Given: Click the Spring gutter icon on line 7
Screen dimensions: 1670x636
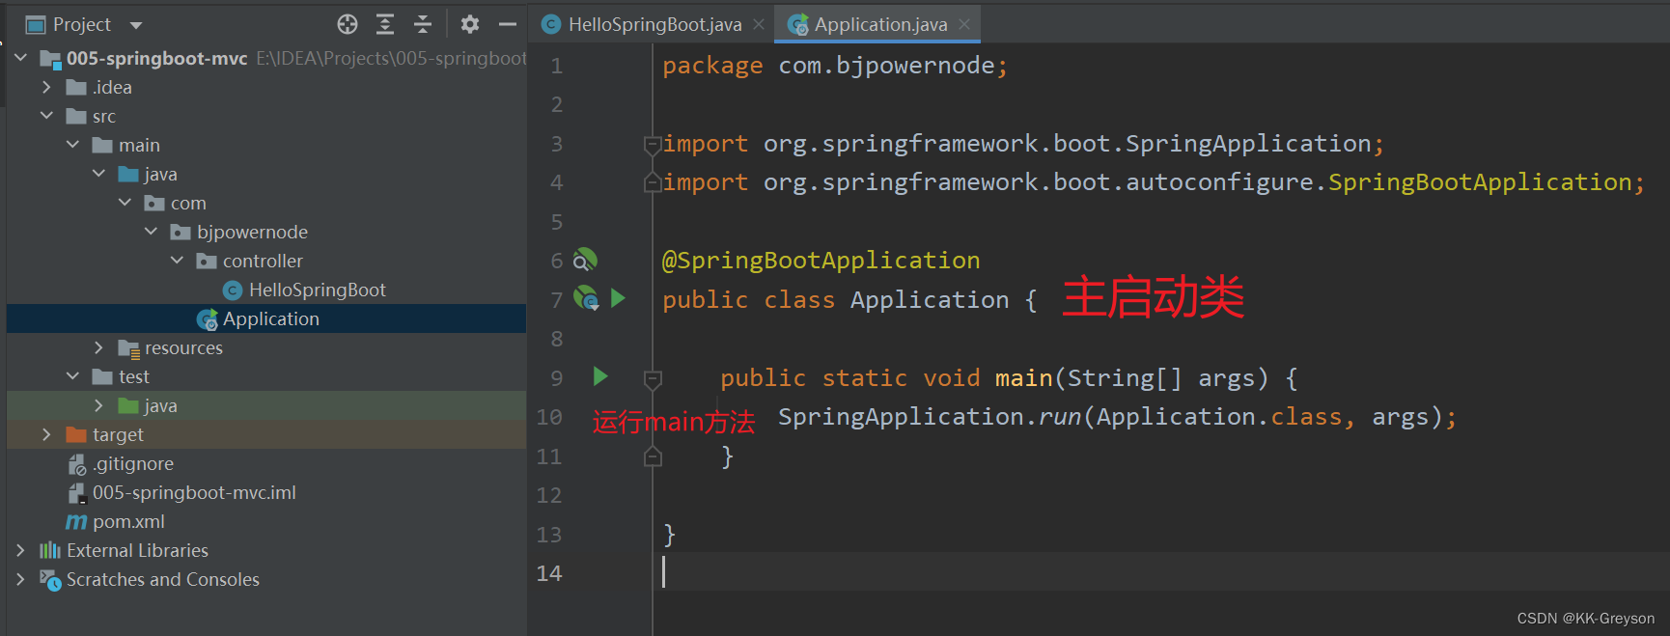Looking at the screenshot, I should 586,298.
